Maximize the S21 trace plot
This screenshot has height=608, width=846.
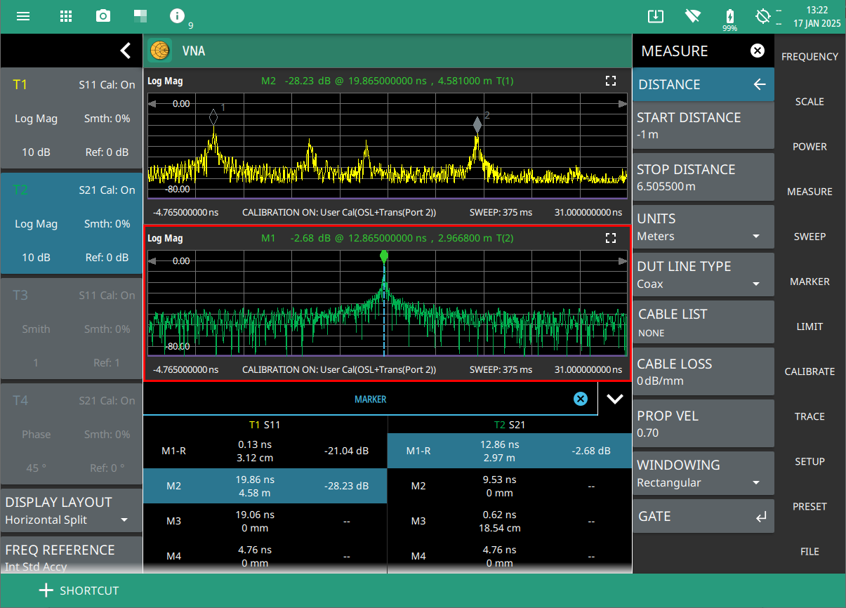click(611, 238)
